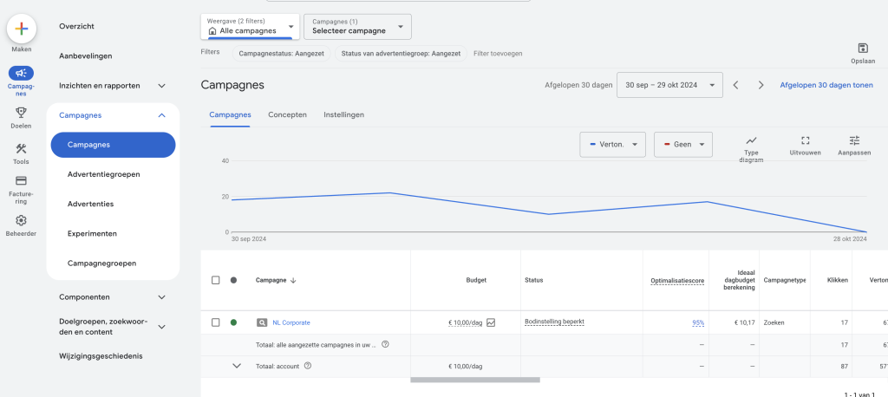
Task: Open Experimenten in the sidebar
Action: (x=92, y=233)
